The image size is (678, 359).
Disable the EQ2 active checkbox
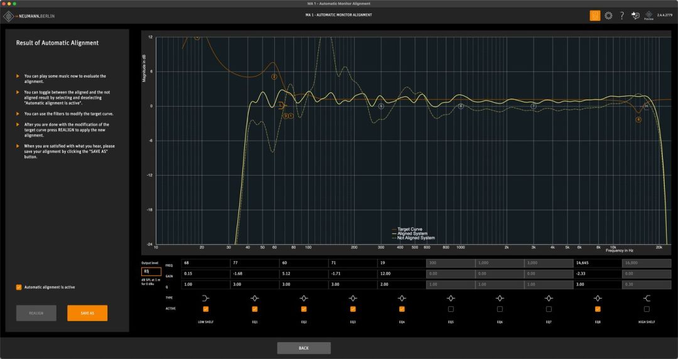pyautogui.click(x=304, y=309)
